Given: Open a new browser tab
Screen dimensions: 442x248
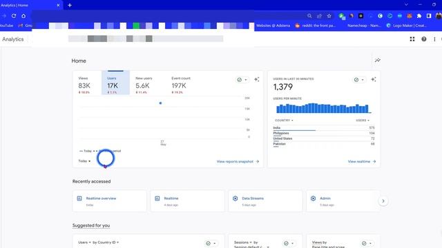Looking at the screenshot, I should pyautogui.click(x=70, y=5).
